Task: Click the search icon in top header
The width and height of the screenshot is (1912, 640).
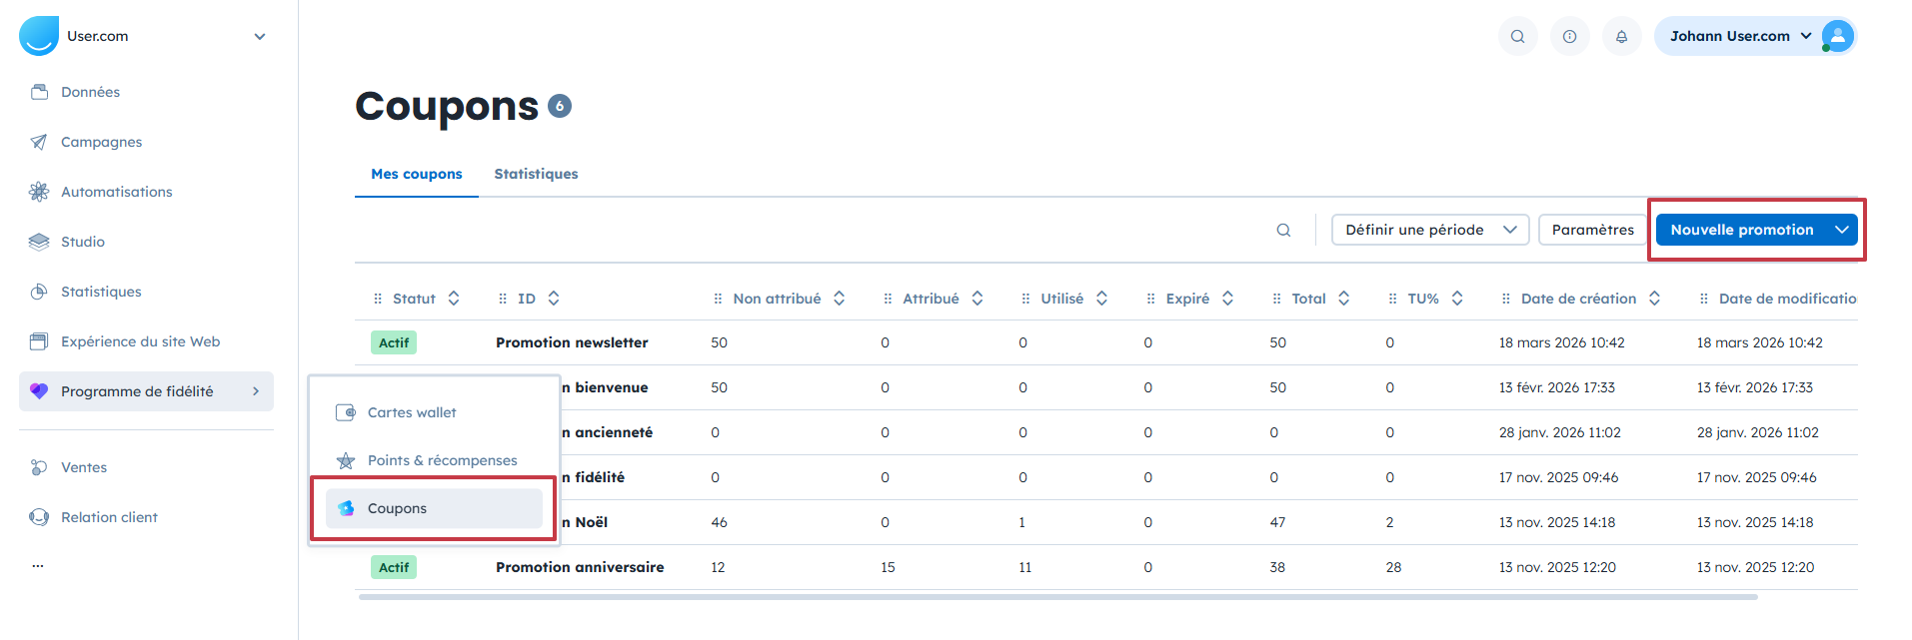Action: click(x=1517, y=37)
